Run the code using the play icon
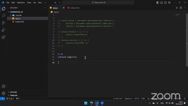Viewport: 188px width, 106px height. (177, 8)
